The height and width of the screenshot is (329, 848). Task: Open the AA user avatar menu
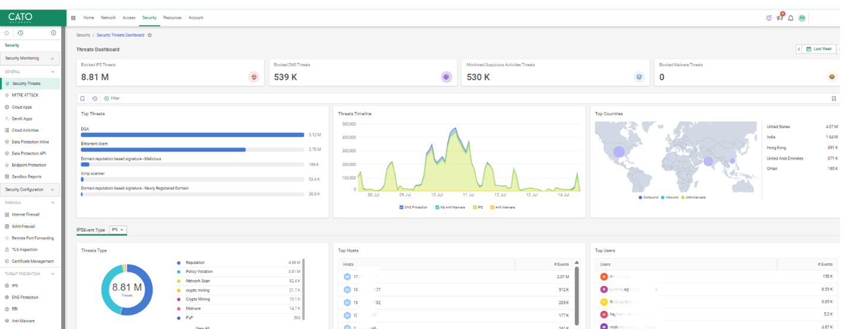pos(802,18)
